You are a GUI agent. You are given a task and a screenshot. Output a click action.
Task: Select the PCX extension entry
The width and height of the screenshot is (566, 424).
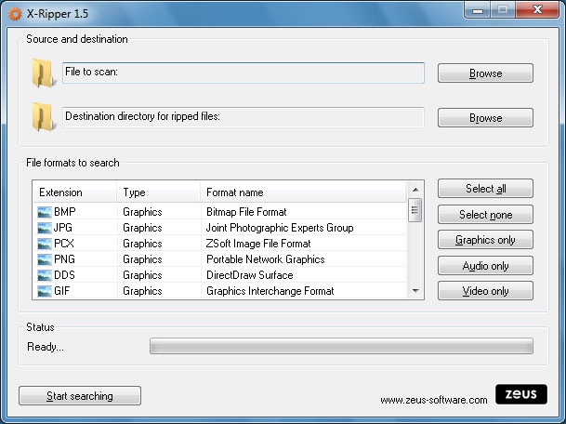64,244
